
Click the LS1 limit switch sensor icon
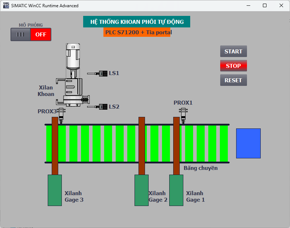(x=98, y=74)
